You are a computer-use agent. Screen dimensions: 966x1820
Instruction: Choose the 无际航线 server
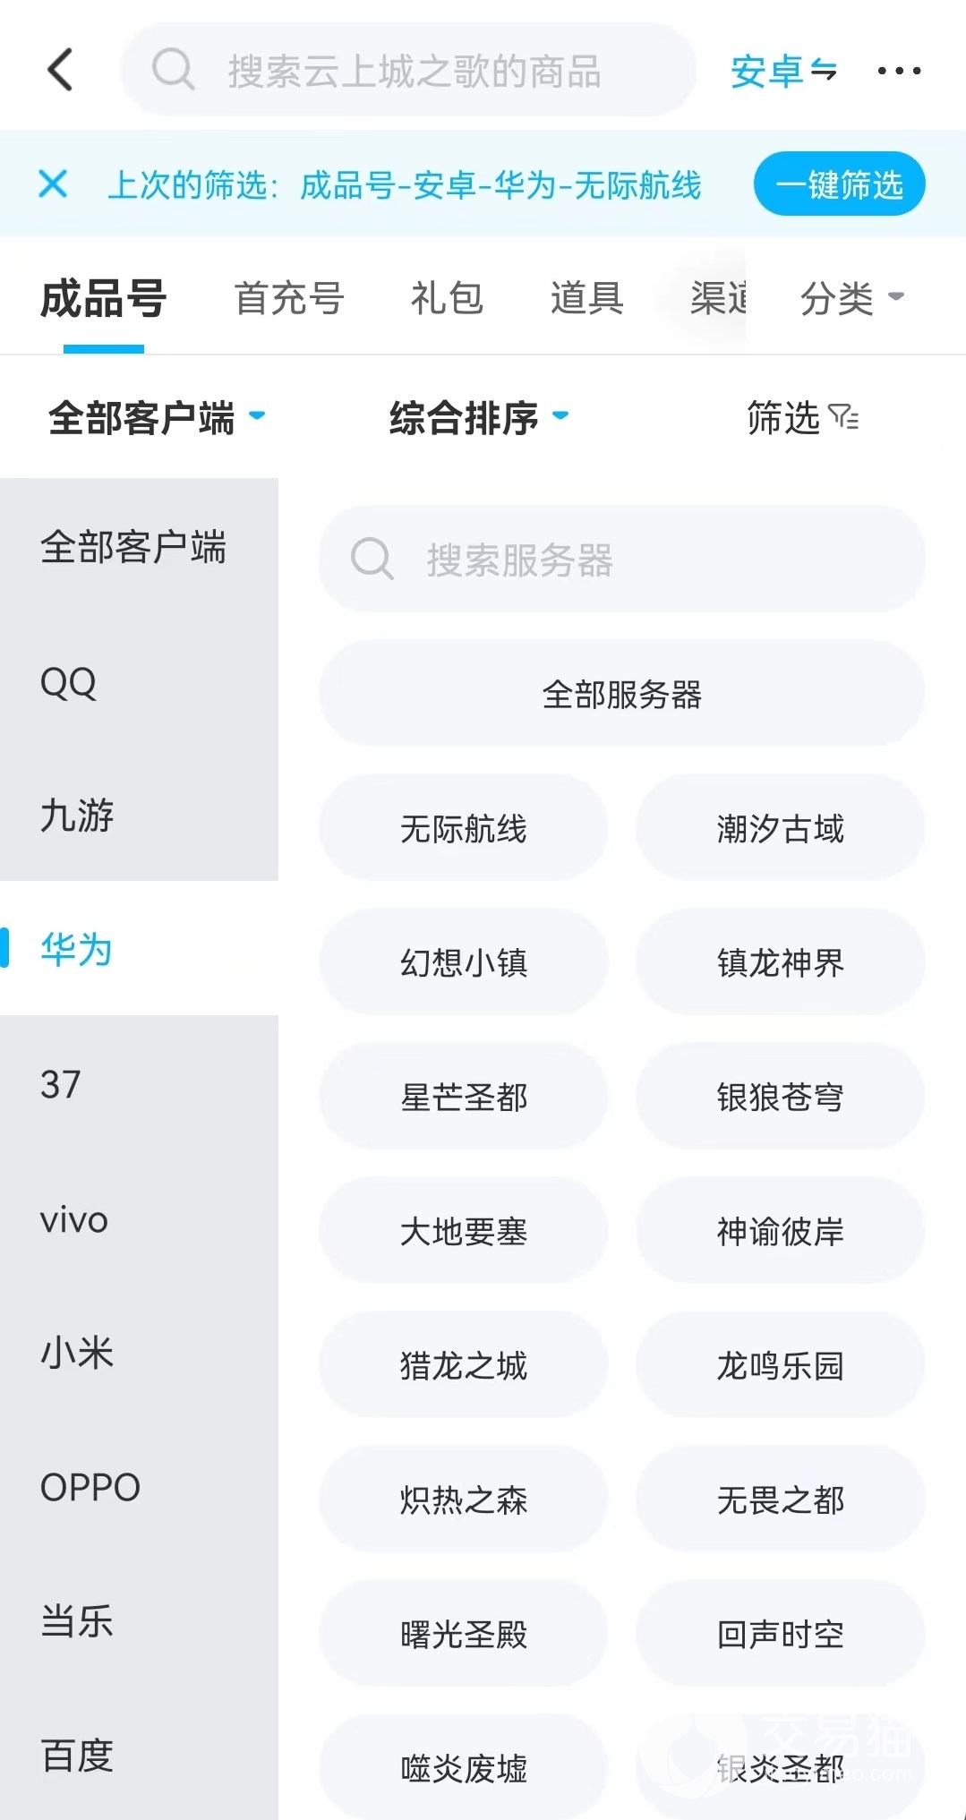pyautogui.click(x=463, y=828)
